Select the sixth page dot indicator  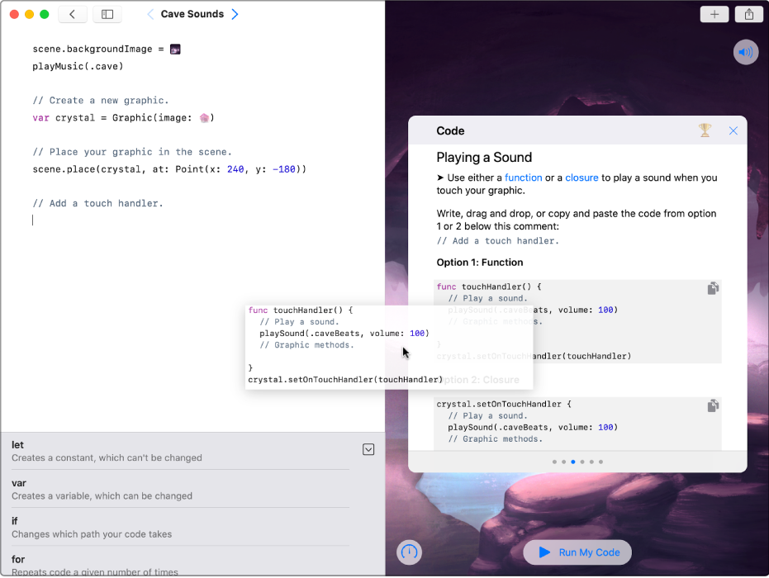pos(600,462)
